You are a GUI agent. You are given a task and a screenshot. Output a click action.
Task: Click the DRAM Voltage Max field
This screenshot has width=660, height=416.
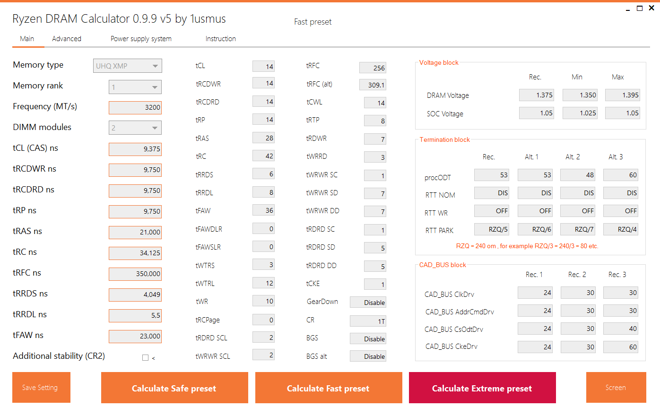[623, 95]
